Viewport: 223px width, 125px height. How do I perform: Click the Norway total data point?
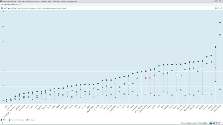coord(211,55)
